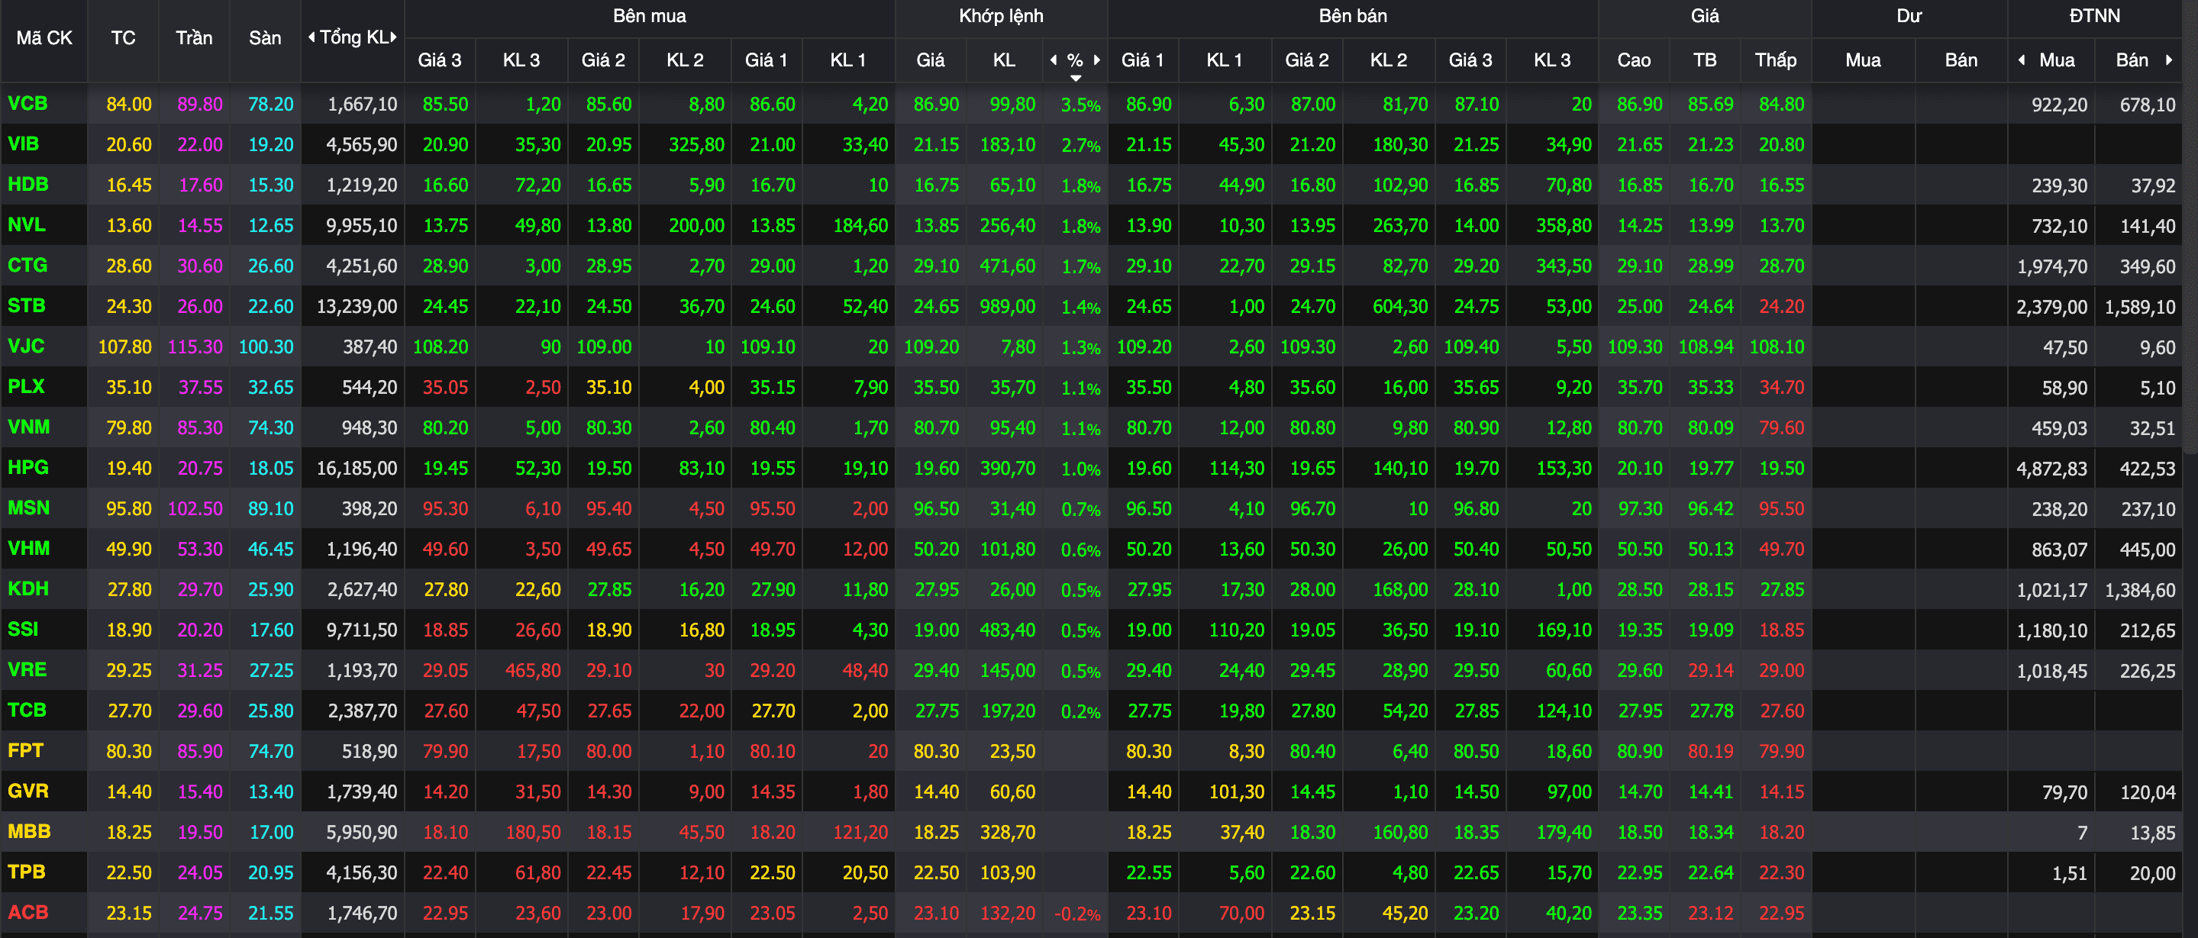The height and width of the screenshot is (938, 2198).
Task: Open the KDH ticker symbol
Action: pos(27,589)
